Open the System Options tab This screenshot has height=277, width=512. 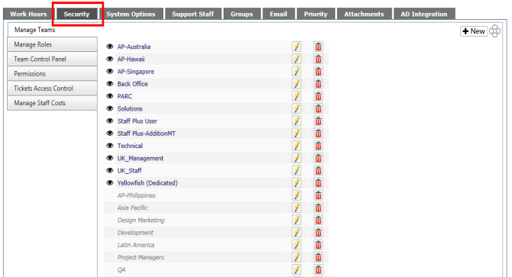click(130, 14)
